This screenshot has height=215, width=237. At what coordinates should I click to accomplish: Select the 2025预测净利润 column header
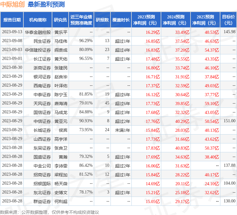pos(205,20)
